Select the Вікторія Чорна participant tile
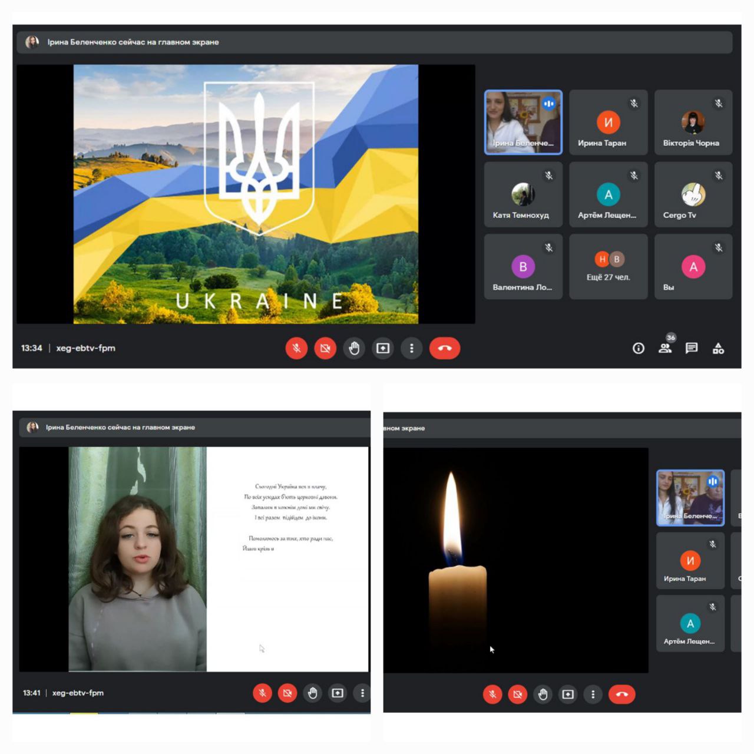754x754 pixels. [x=693, y=123]
